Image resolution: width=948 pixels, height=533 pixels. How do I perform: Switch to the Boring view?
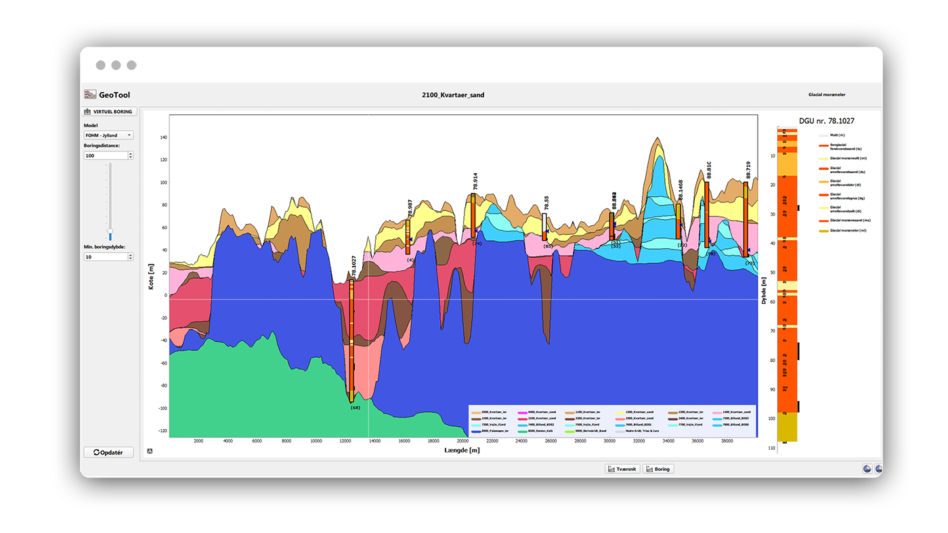coord(658,469)
